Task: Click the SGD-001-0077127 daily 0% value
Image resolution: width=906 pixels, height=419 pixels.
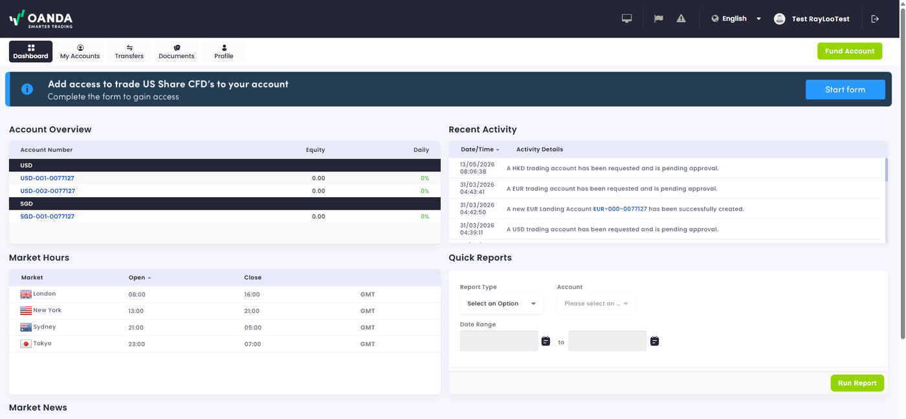Action: 425,217
